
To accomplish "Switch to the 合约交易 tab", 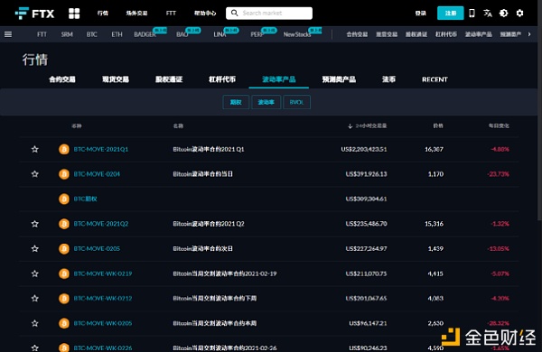I will [x=62, y=79].
